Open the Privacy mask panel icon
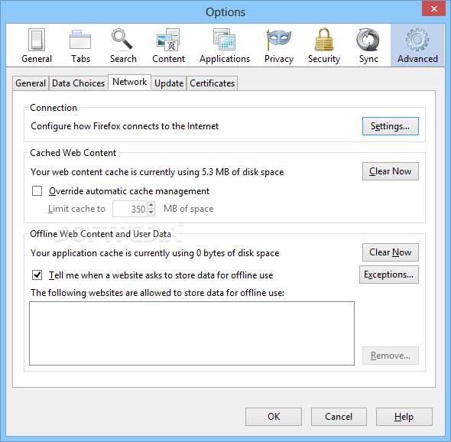Viewport: 451px width, 442px height. pyautogui.click(x=279, y=46)
